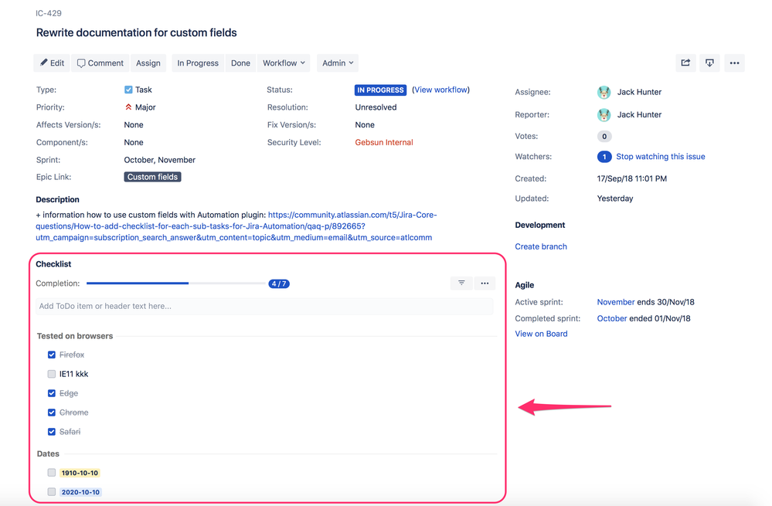Image resolution: width=772 pixels, height=506 pixels.
Task: Focus the Add ToDo item input field
Action: 264,306
